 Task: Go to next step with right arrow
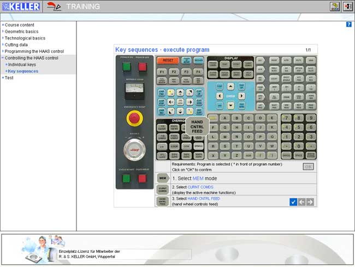point(310,202)
